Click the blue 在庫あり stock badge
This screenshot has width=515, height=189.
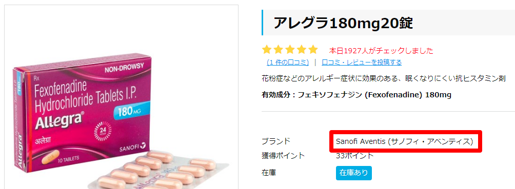(x=354, y=173)
